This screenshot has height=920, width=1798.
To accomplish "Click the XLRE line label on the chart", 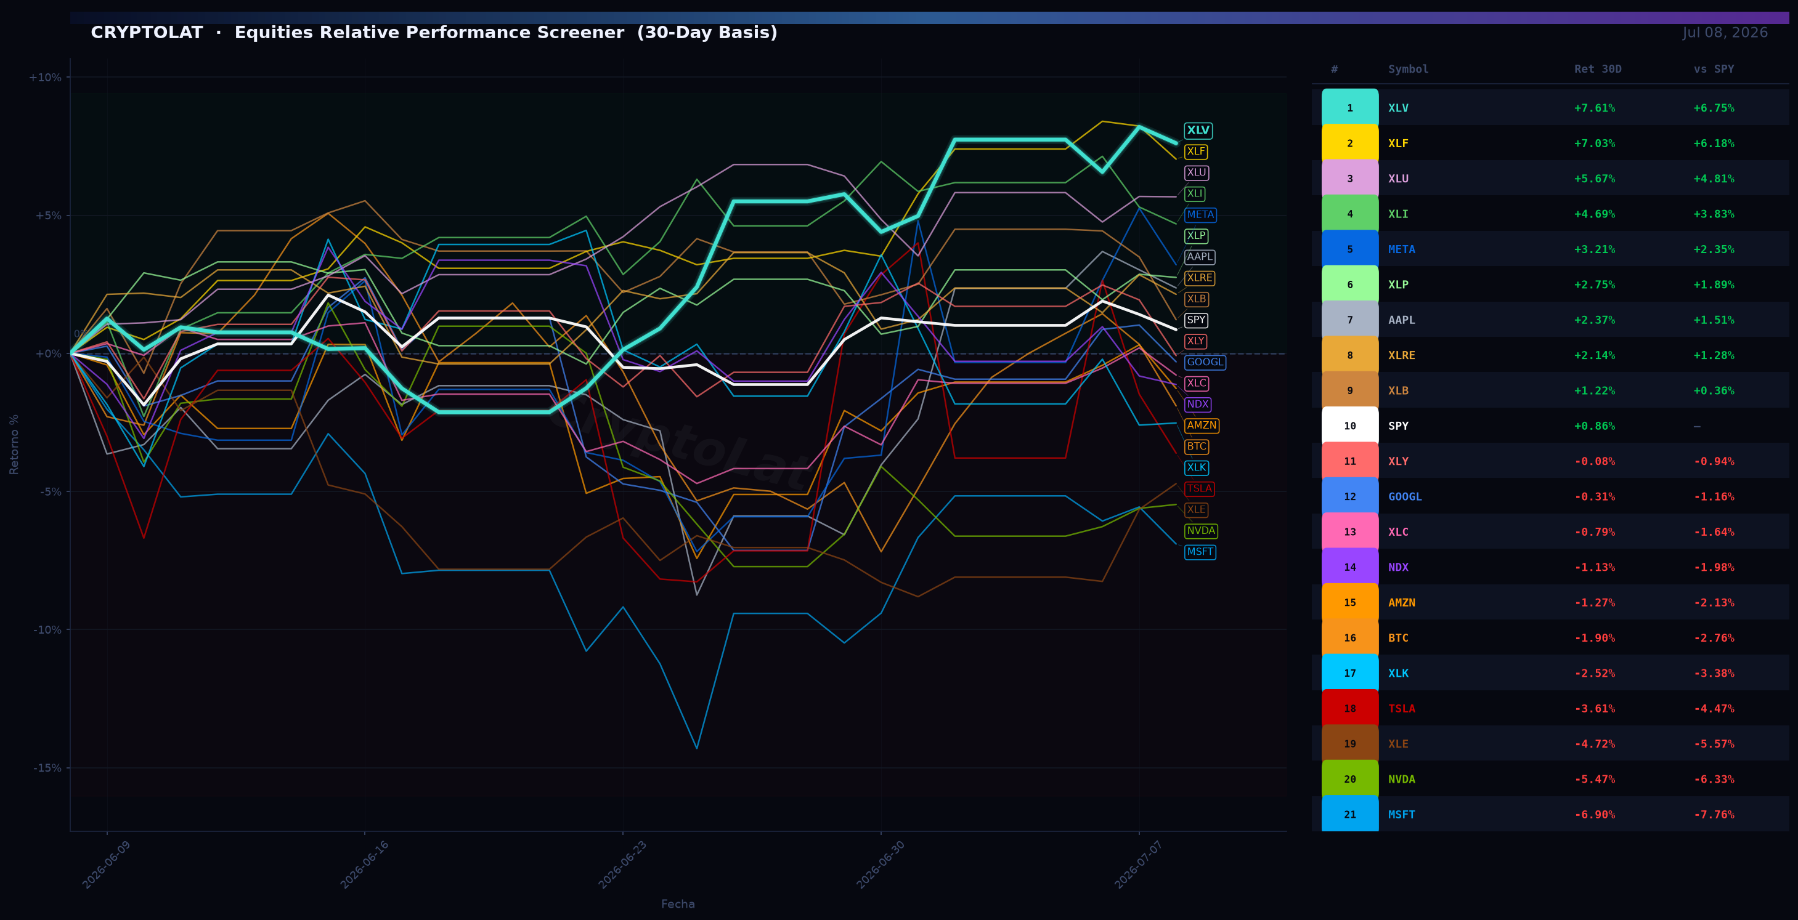I will point(1199,278).
